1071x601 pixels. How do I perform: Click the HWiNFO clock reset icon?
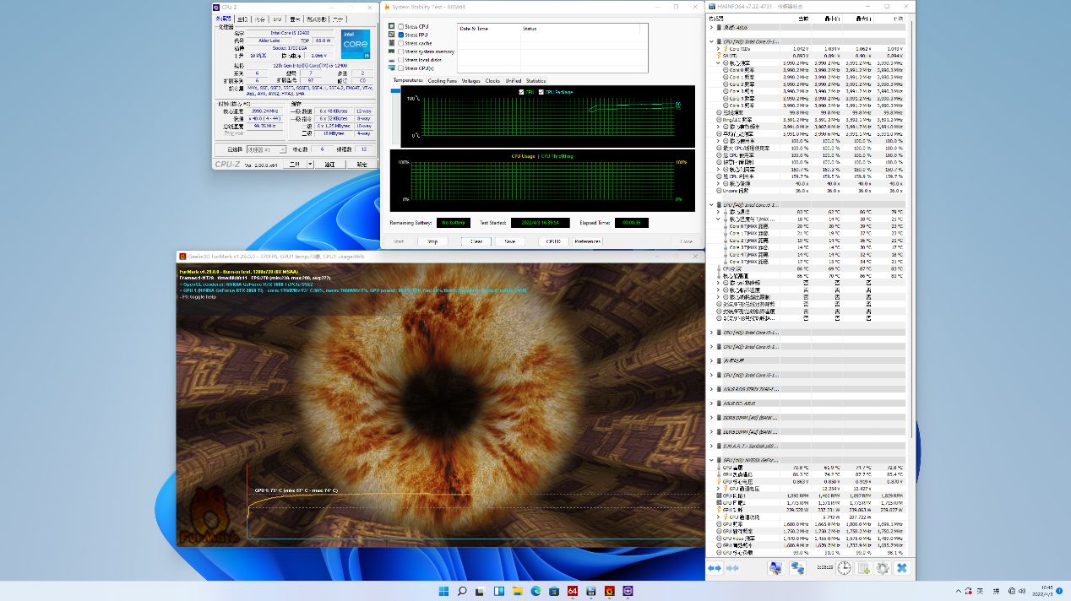844,569
